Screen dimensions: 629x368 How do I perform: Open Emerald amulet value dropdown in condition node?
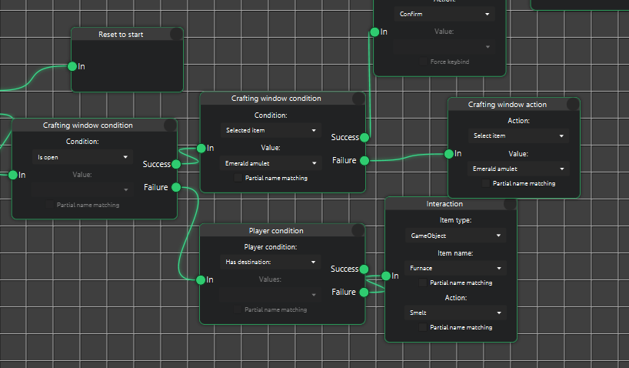click(271, 163)
